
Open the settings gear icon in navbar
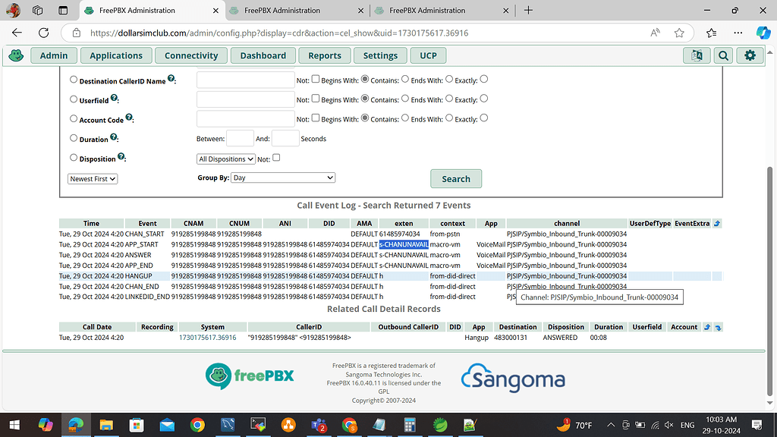coord(750,55)
